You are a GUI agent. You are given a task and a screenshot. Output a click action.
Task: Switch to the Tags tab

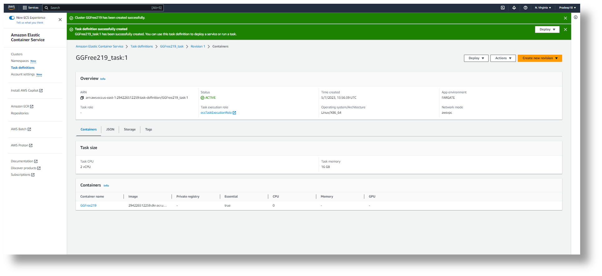coord(148,130)
